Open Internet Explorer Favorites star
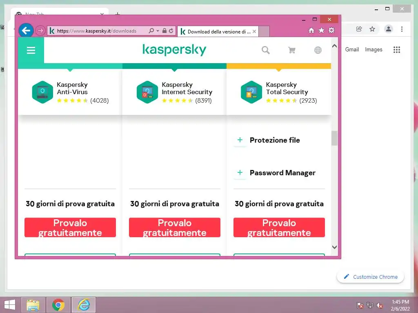The width and height of the screenshot is (418, 313). tap(322, 30)
